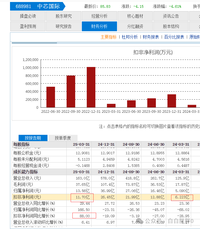Click the 2022-09-30 bar in the chart
200x229 pixels.
(71, 91)
